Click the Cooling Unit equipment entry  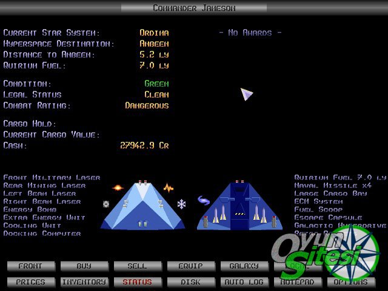[x=32, y=226]
